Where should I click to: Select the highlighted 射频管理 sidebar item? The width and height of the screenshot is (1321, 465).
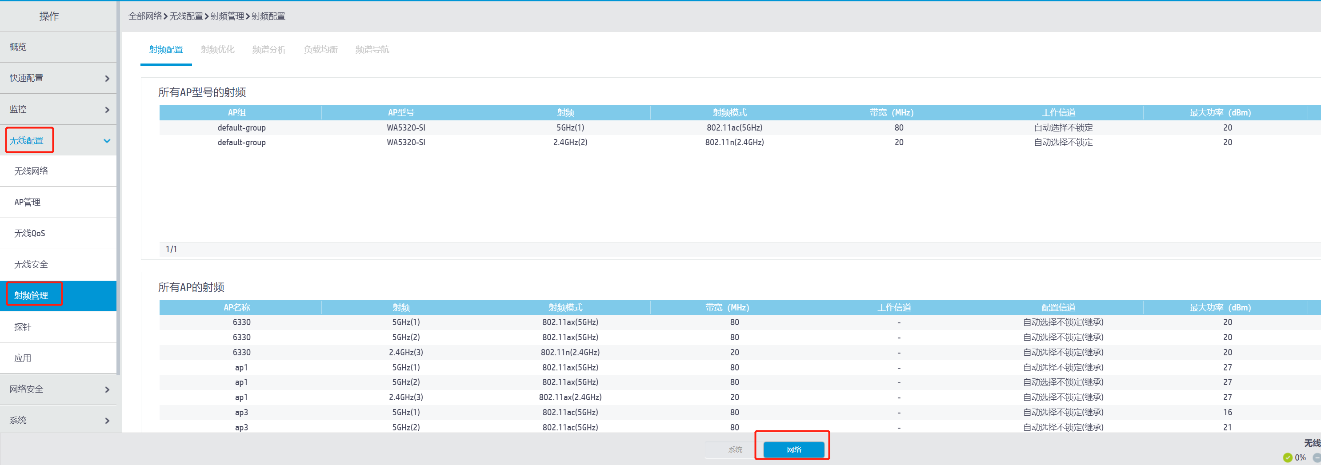tap(58, 296)
